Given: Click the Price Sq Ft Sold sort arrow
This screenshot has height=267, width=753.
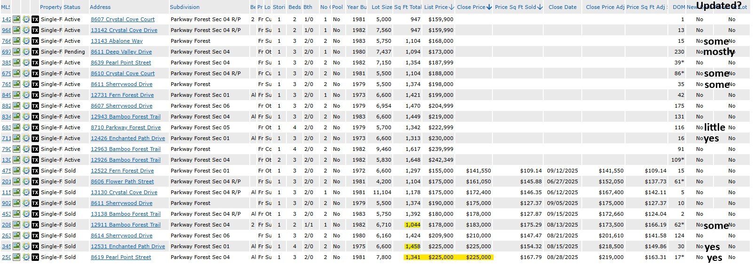Looking at the screenshot, I should [x=540, y=8].
